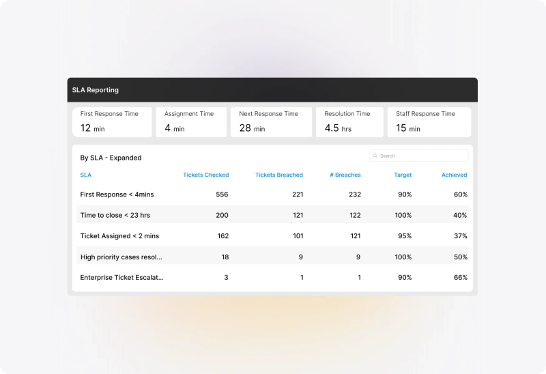Click the By SLA - Expanded heading
The width and height of the screenshot is (546, 374).
(x=111, y=158)
